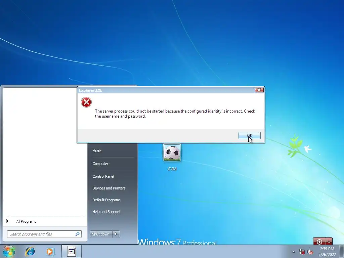Click the up arrow next to the red power icon
The height and width of the screenshot is (258, 344).
point(329,242)
